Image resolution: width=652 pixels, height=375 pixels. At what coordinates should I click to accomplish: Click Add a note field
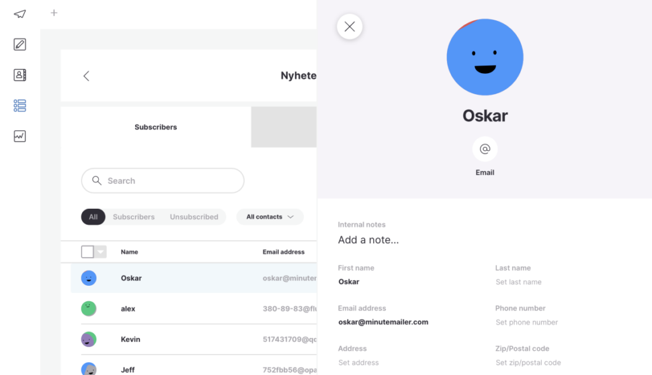tap(368, 240)
